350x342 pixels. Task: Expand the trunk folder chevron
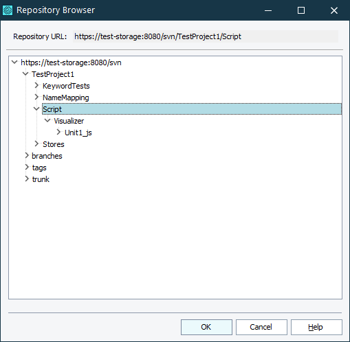click(x=27, y=179)
